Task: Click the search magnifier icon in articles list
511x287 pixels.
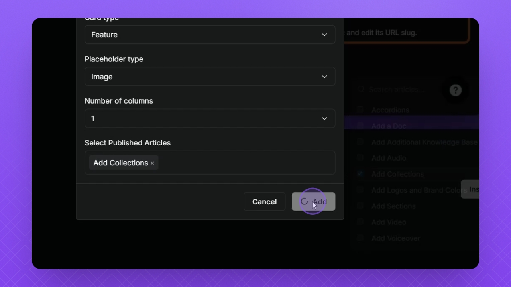Action: coord(361,90)
